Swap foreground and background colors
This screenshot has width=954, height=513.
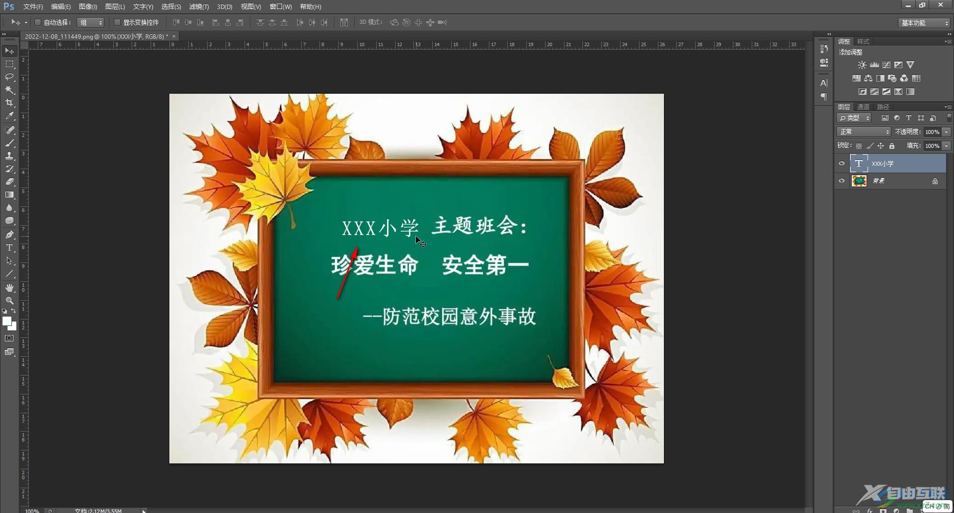click(14, 311)
